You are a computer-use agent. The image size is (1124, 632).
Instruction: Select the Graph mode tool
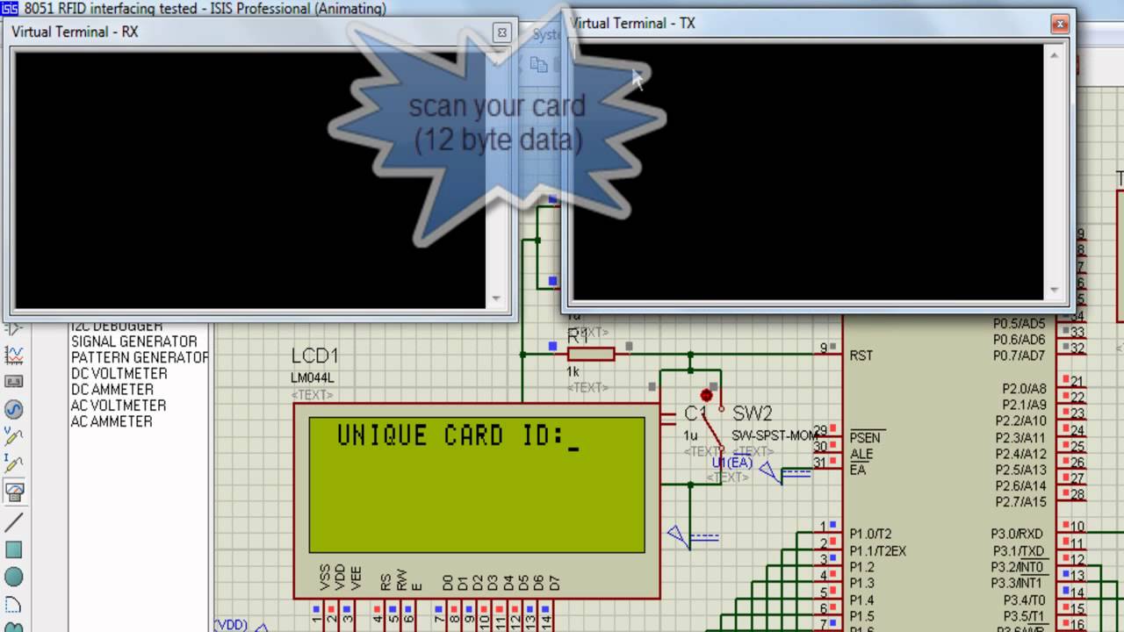click(x=13, y=355)
